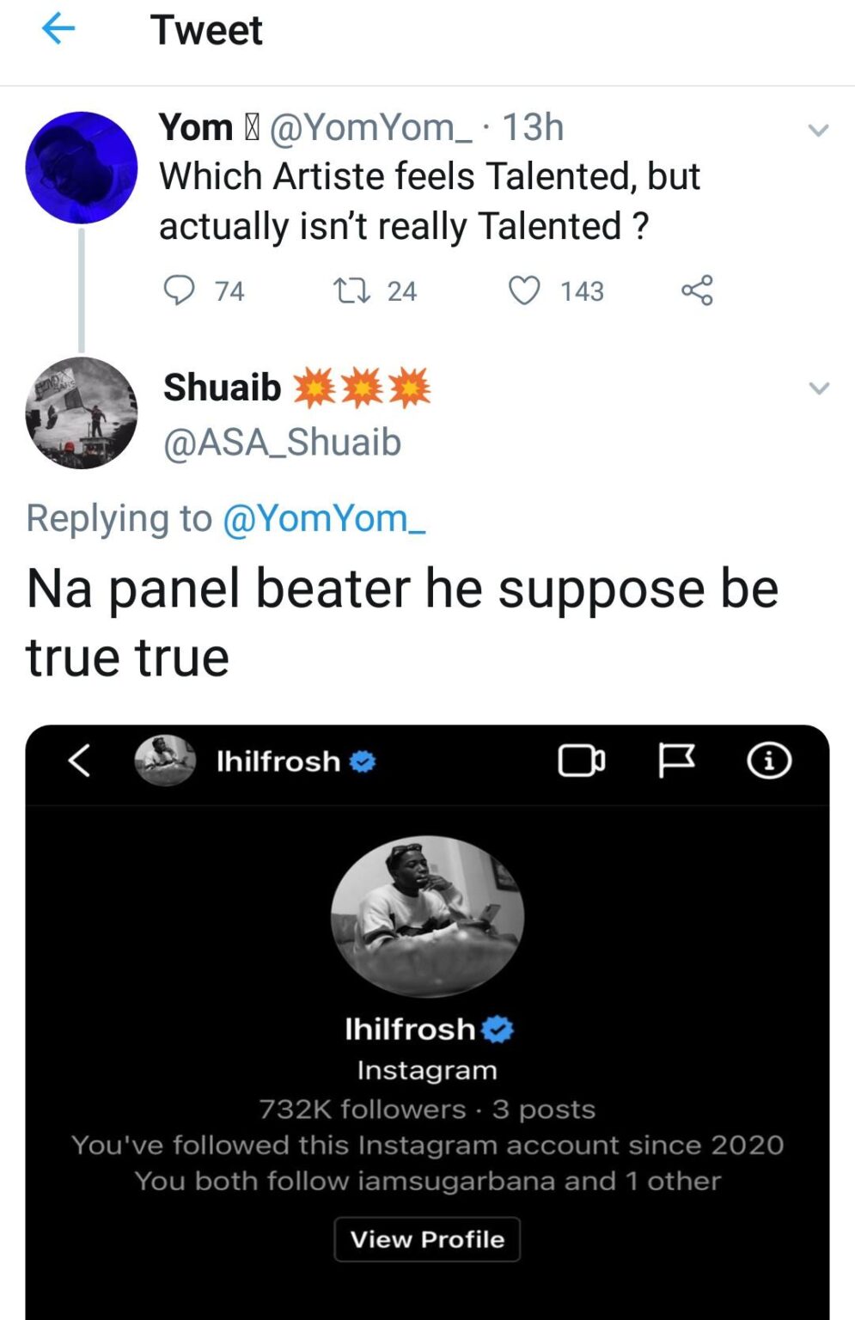Screen dimensions: 855x1320
Task: Open lhilfrosh's large profile photo
Action: point(427,916)
